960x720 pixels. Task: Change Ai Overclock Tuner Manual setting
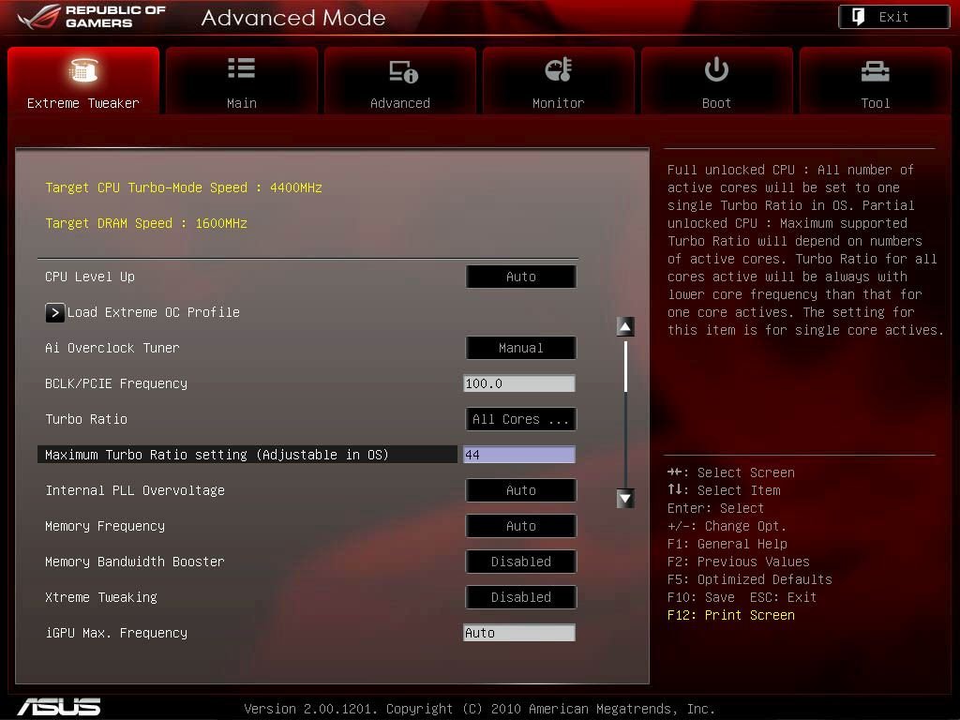coord(521,348)
